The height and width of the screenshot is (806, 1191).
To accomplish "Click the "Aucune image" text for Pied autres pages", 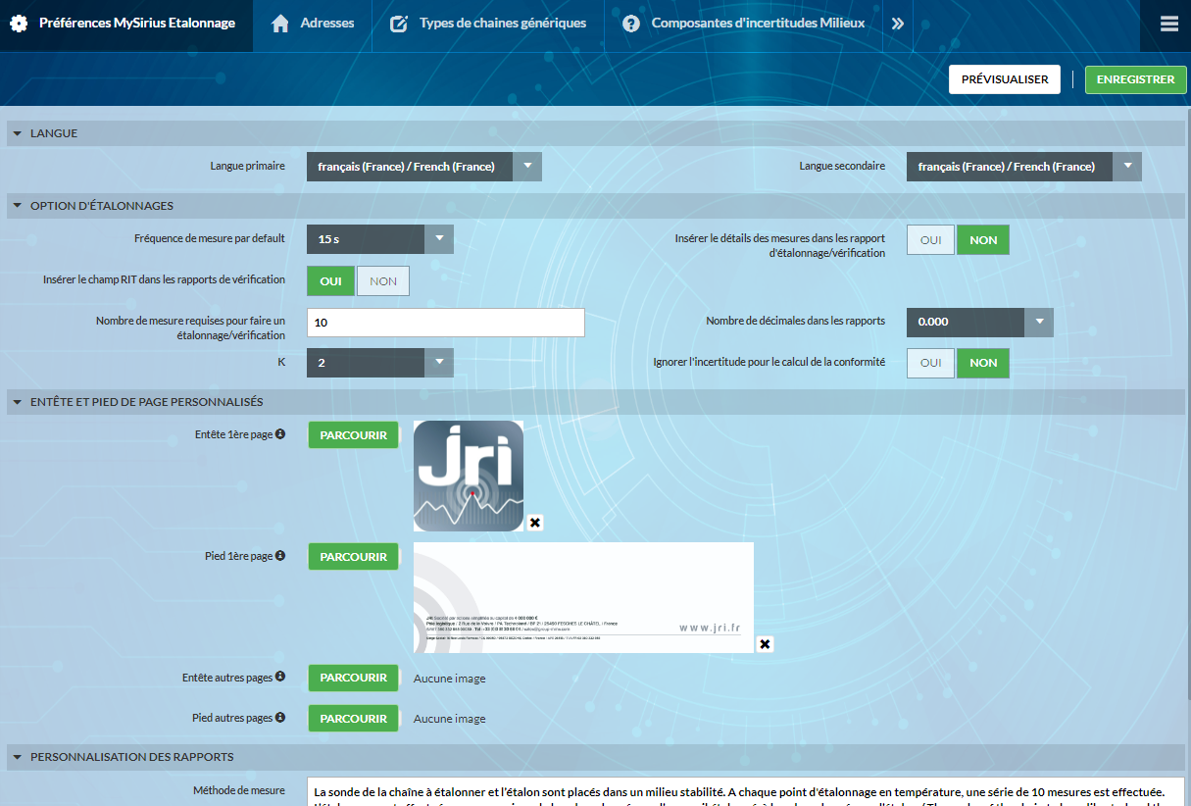I will (450, 719).
